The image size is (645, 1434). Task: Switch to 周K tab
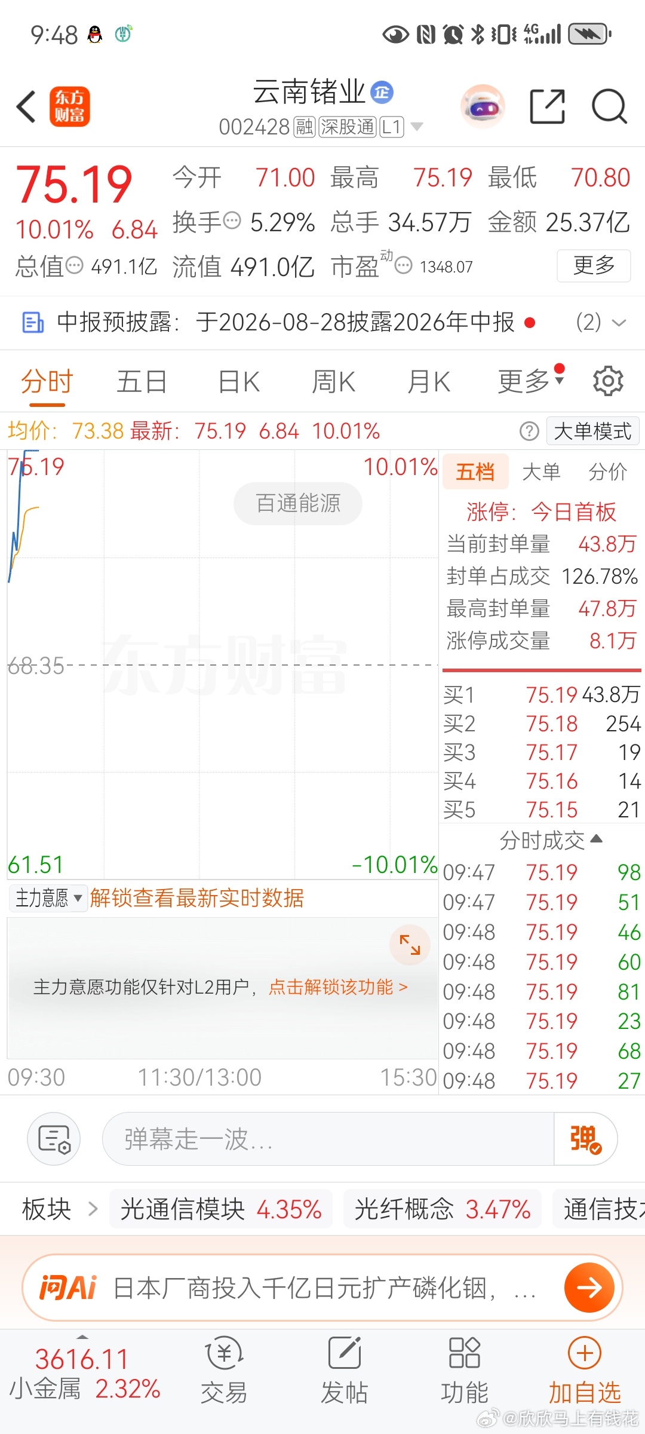point(334,381)
